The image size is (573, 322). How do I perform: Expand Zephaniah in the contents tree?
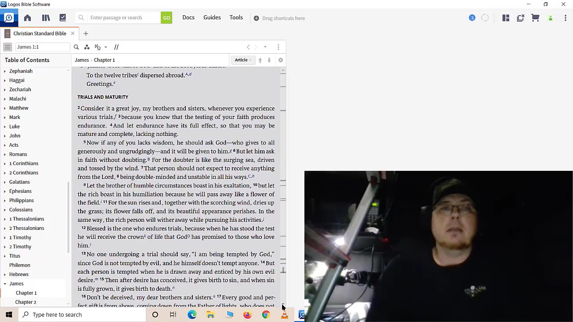click(5, 71)
